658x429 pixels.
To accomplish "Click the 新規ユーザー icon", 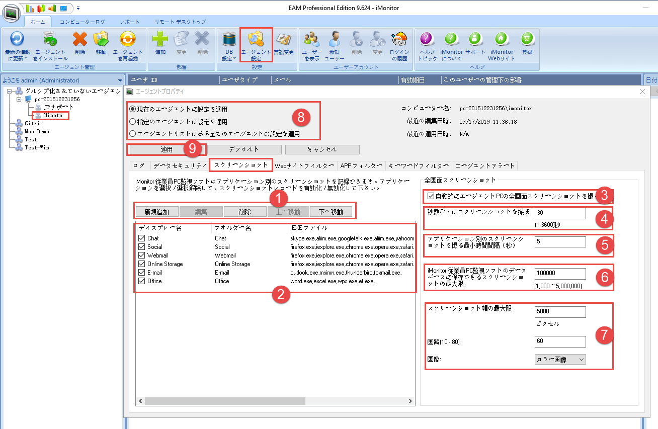I will (x=335, y=39).
